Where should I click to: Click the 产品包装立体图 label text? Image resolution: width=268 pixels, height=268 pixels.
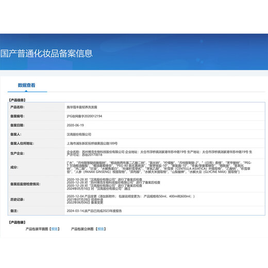(x=82, y=229)
